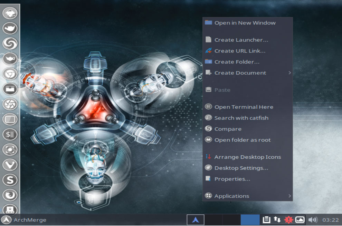Expand the Create Document submenu
Screen dimensions: 342x226
[x=248, y=73]
